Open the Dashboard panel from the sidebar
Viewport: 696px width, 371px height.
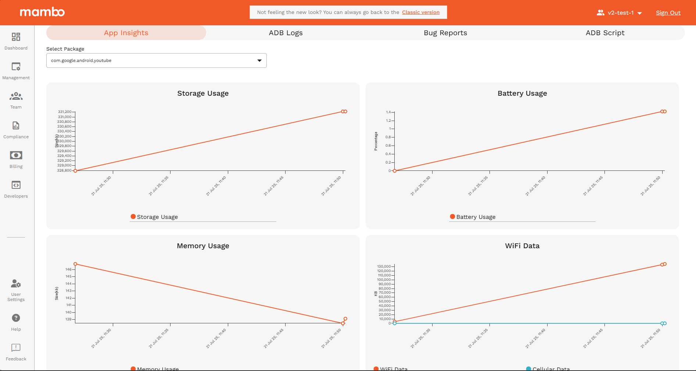coord(16,40)
